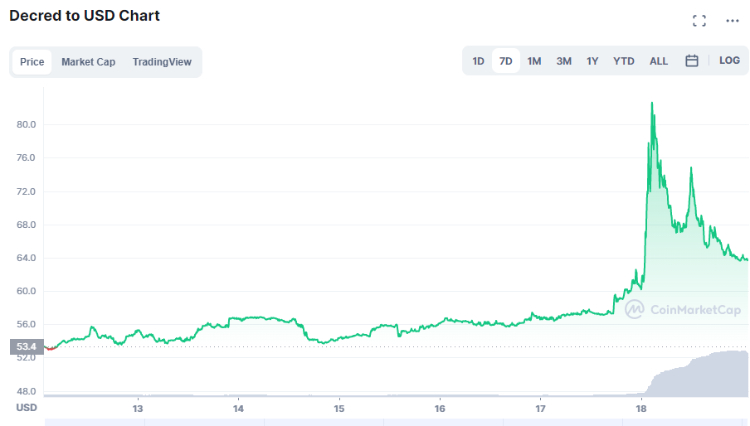The width and height of the screenshot is (750, 426).
Task: Click the date label 14 on the x-axis
Action: (x=238, y=409)
